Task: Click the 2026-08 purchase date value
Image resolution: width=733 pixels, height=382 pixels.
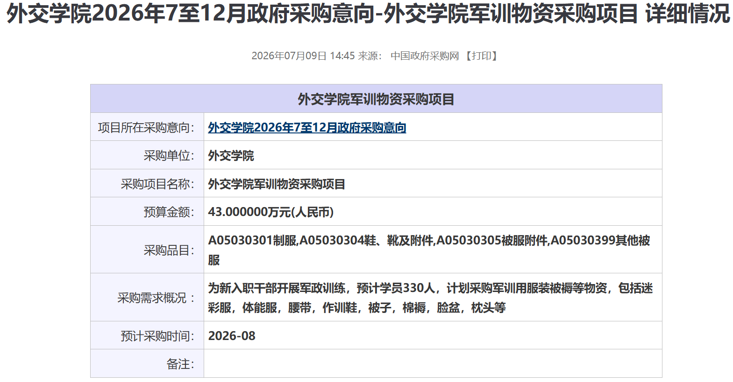Action: point(232,336)
